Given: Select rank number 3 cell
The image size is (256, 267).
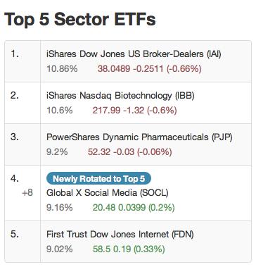Looking at the screenshot, I should [x=23, y=144].
